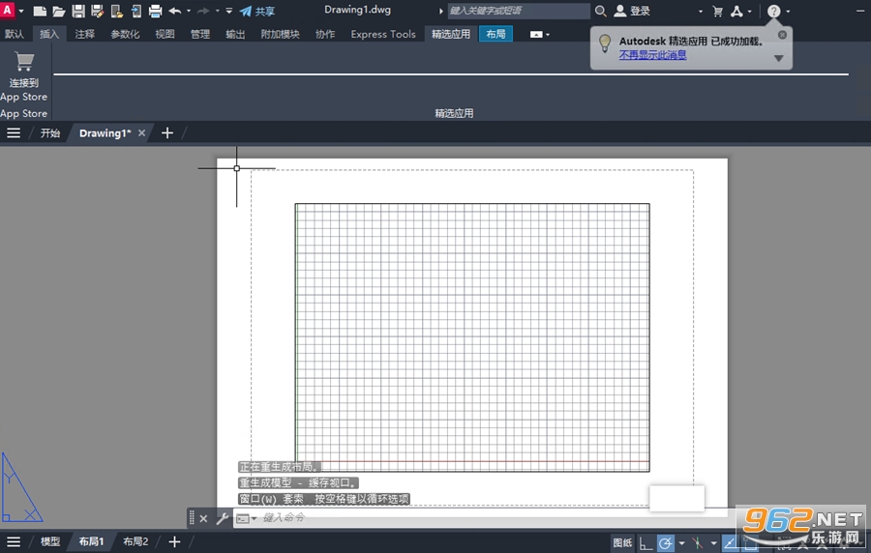Click the Save As icon with pencil
This screenshot has height=553, width=871.
point(97,11)
